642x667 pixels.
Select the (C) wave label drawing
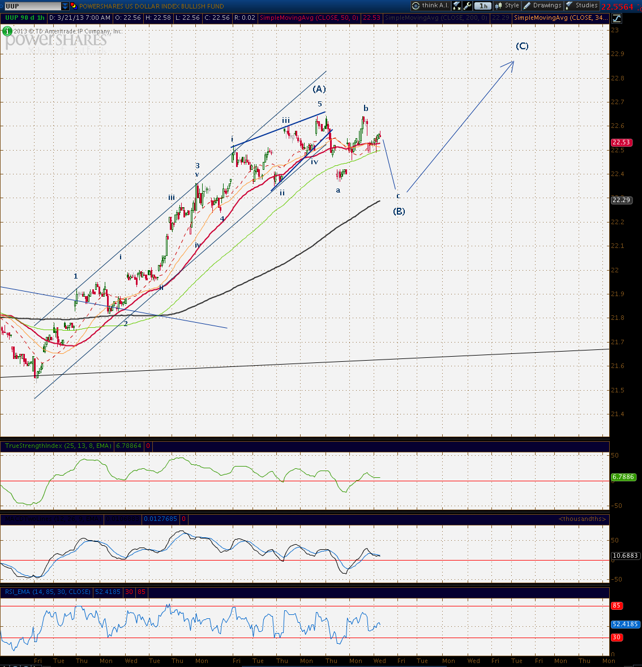pos(522,46)
